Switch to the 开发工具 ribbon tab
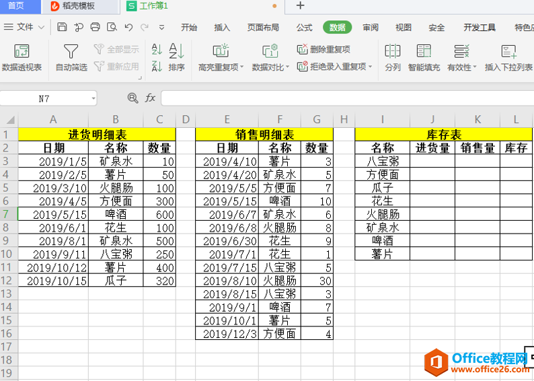534x381 pixels. pyautogui.click(x=479, y=28)
